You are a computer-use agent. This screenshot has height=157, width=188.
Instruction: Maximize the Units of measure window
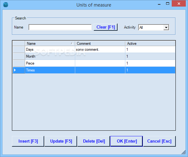coord(168,3)
